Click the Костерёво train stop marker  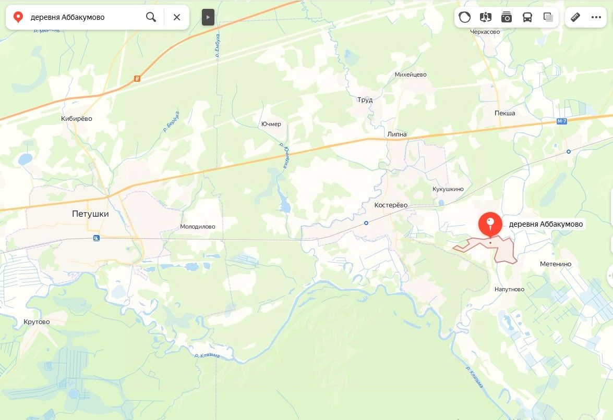(x=366, y=223)
